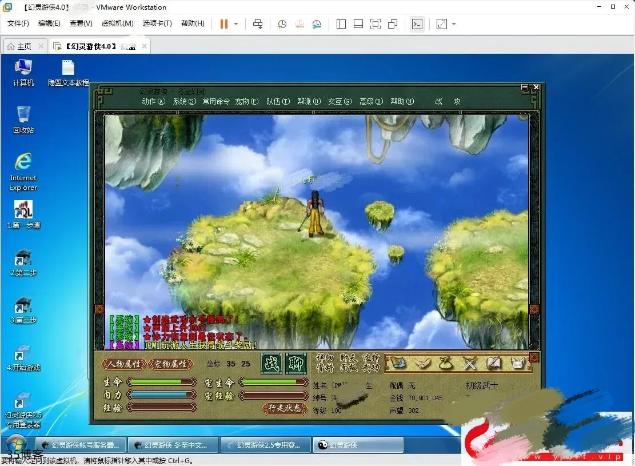Revert to the previous snapshot
Screen dimensions: 635x466
(x=299, y=24)
